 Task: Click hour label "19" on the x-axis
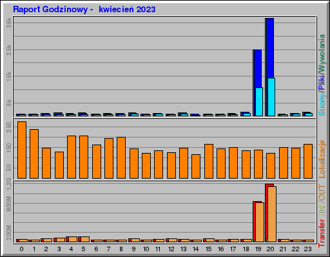tap(258, 249)
